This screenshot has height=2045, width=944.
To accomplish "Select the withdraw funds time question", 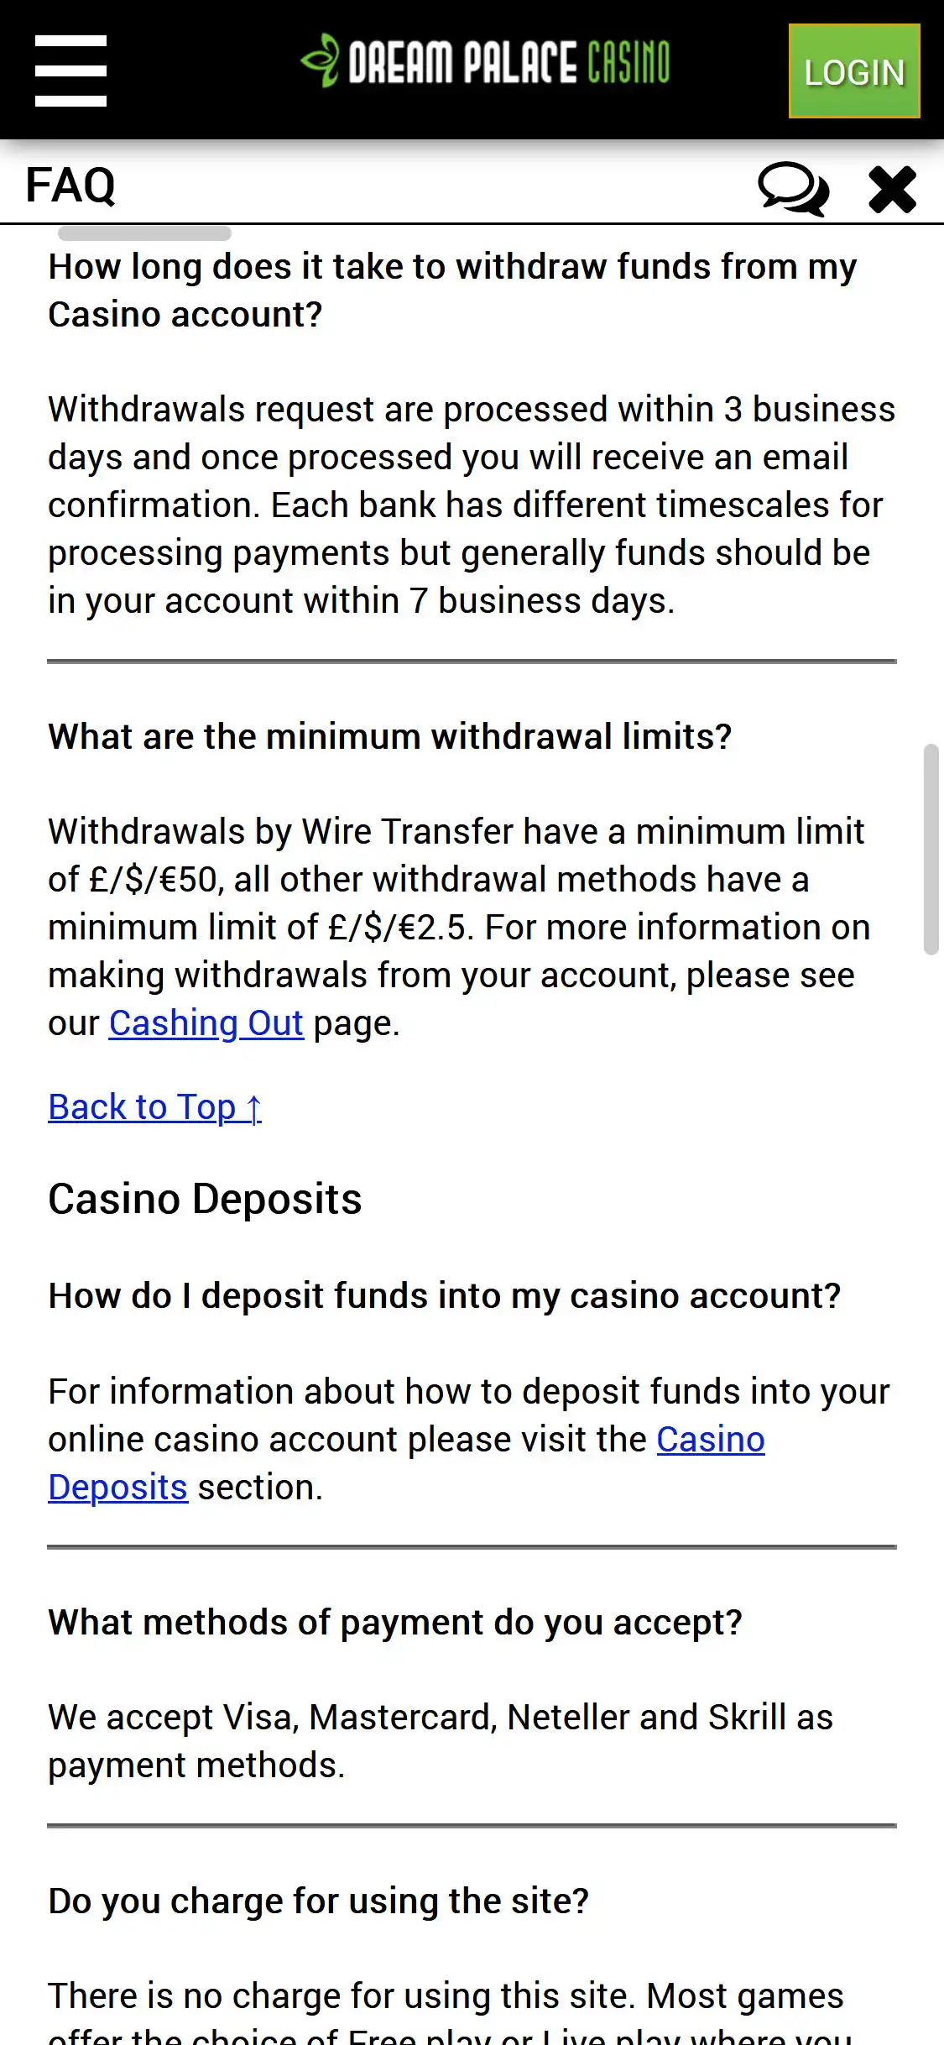I will (452, 290).
